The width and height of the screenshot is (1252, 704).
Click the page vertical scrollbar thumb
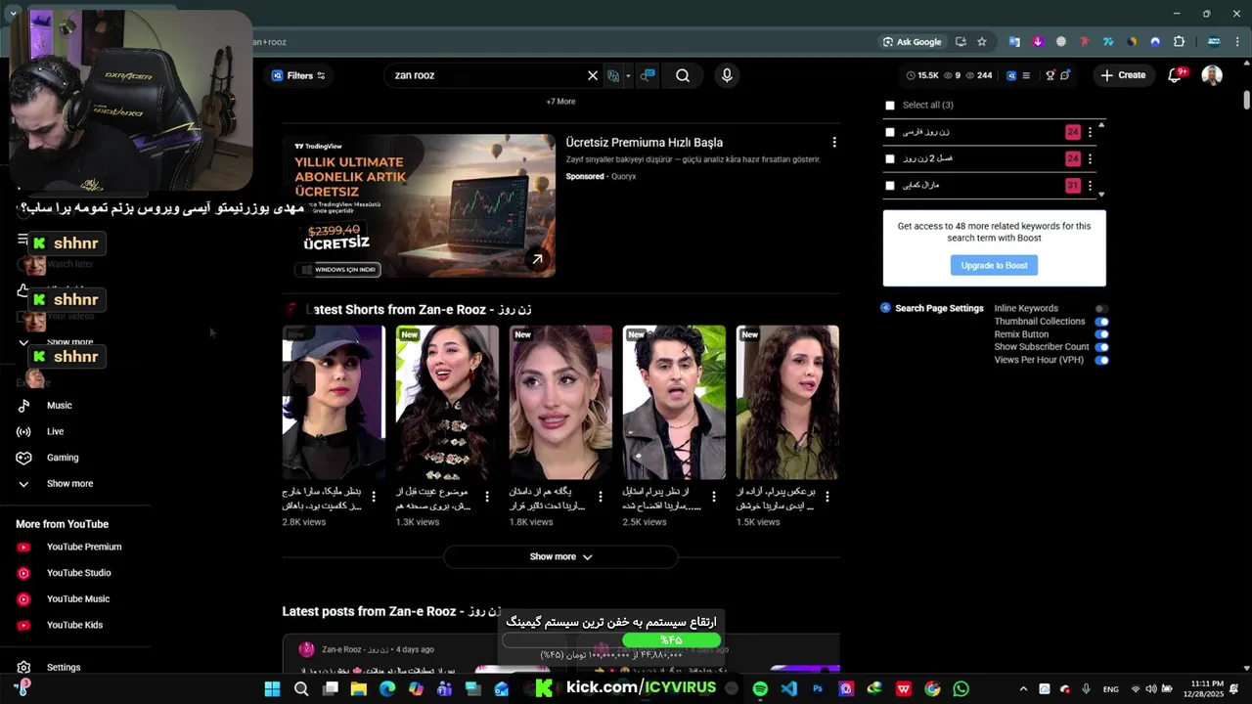click(x=1246, y=100)
